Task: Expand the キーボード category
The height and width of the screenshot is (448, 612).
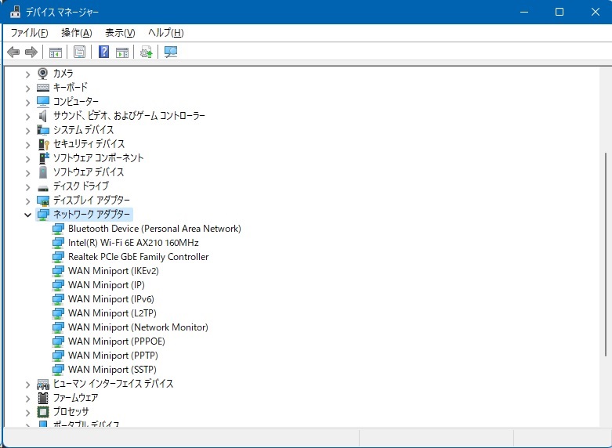Action: click(27, 89)
